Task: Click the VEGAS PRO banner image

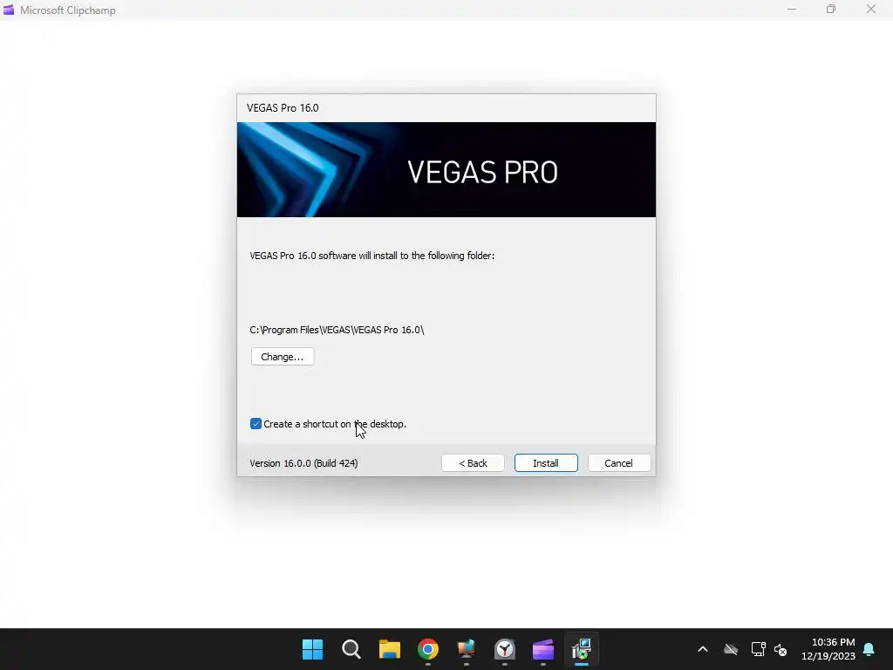Action: click(446, 170)
